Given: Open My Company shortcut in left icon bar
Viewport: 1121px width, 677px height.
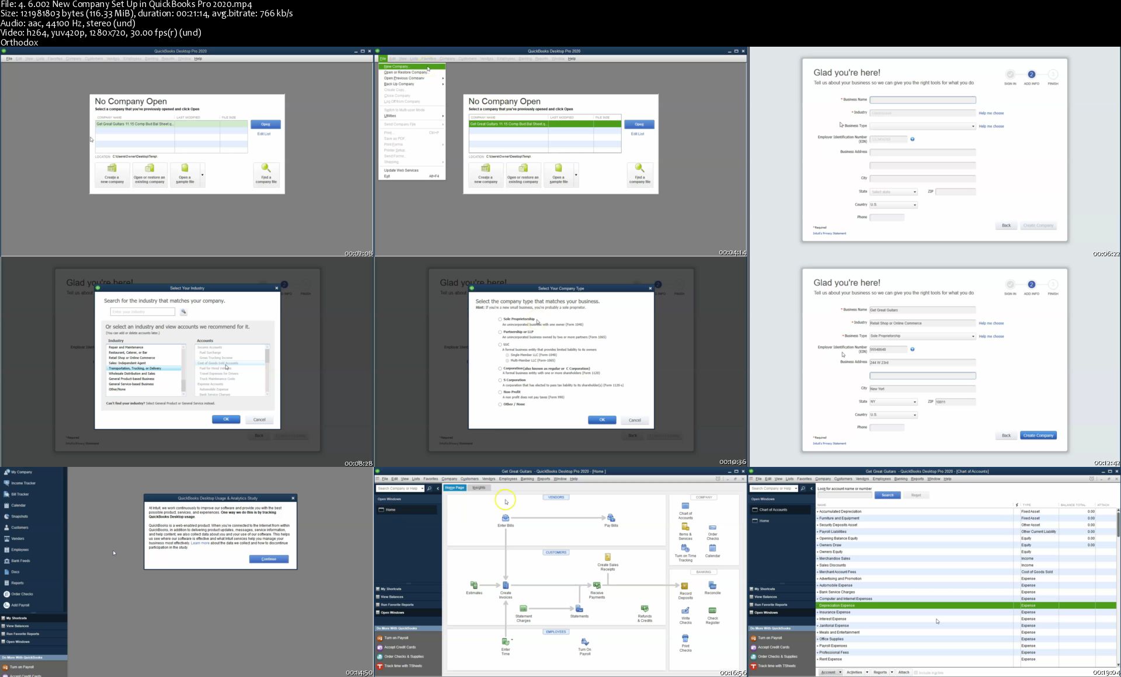Looking at the screenshot, I should tap(18, 472).
